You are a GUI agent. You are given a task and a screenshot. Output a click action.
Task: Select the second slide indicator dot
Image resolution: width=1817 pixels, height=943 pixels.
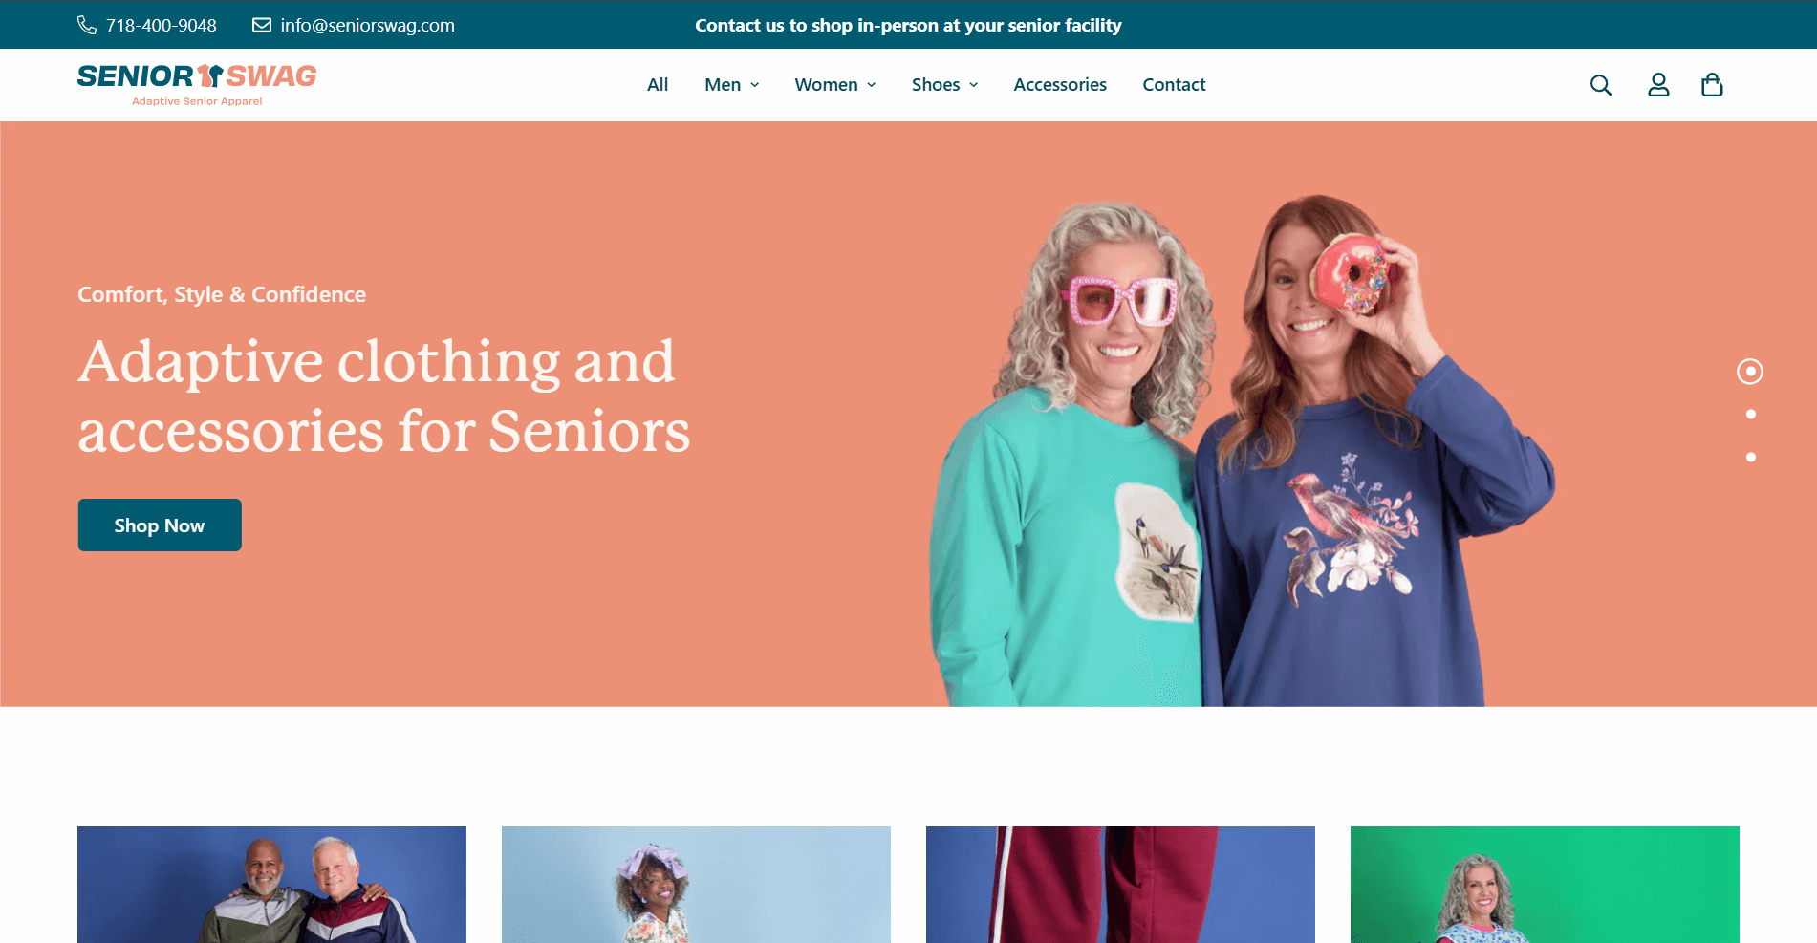coord(1751,415)
